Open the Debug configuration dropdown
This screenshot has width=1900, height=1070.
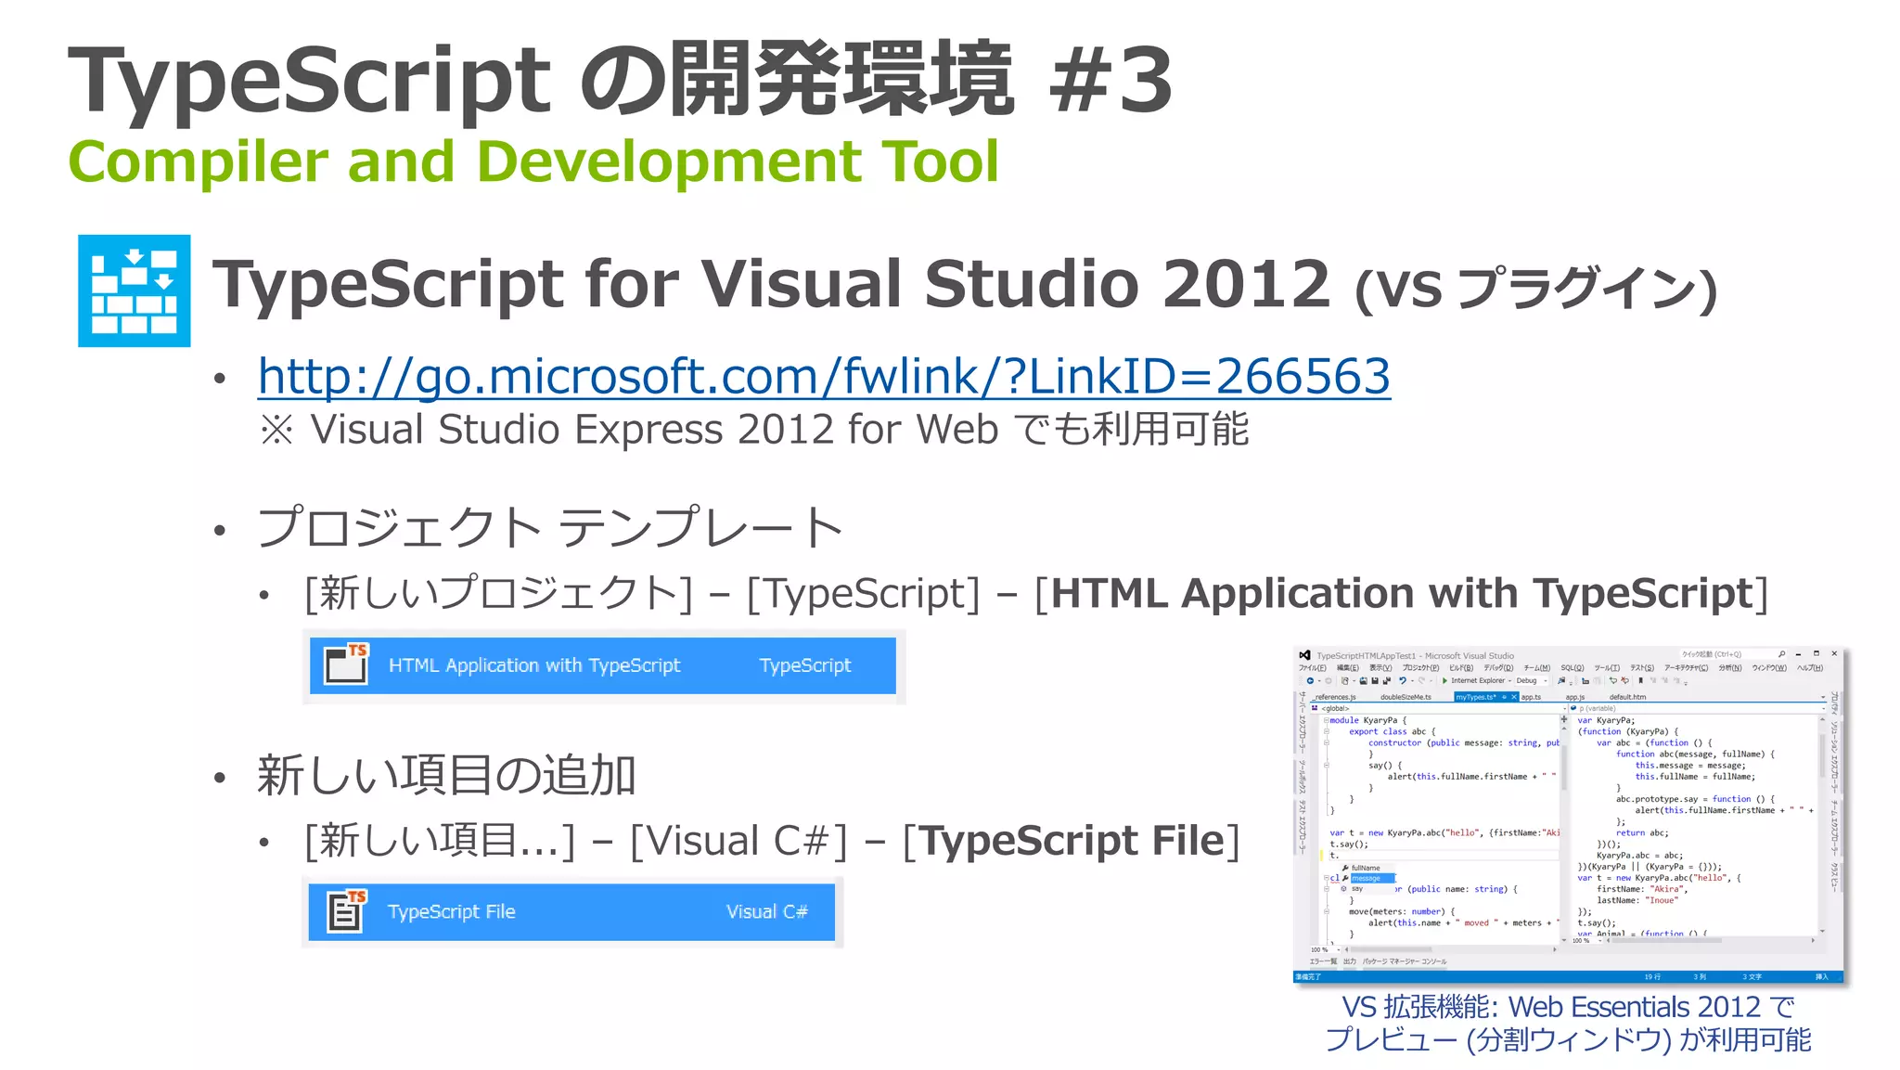point(1532,680)
